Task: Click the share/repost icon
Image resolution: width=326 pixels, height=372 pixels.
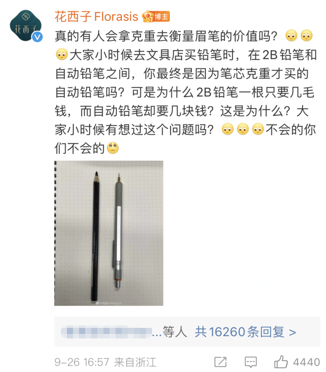Action: tap(221, 362)
